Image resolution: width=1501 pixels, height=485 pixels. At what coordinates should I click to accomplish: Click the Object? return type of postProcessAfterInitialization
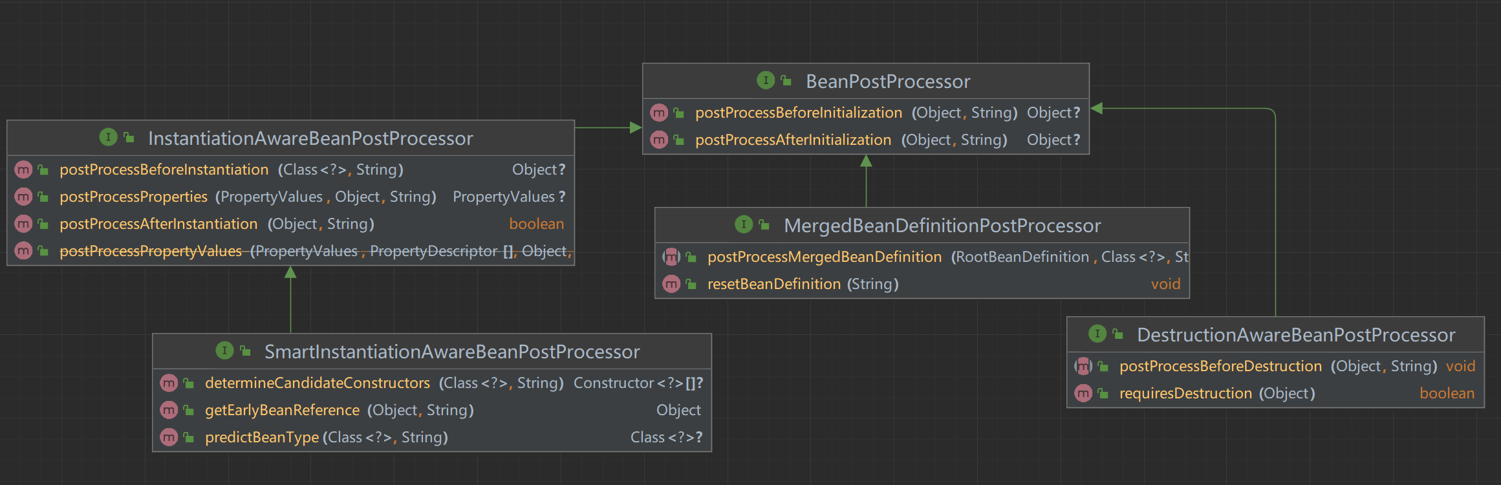(1053, 140)
